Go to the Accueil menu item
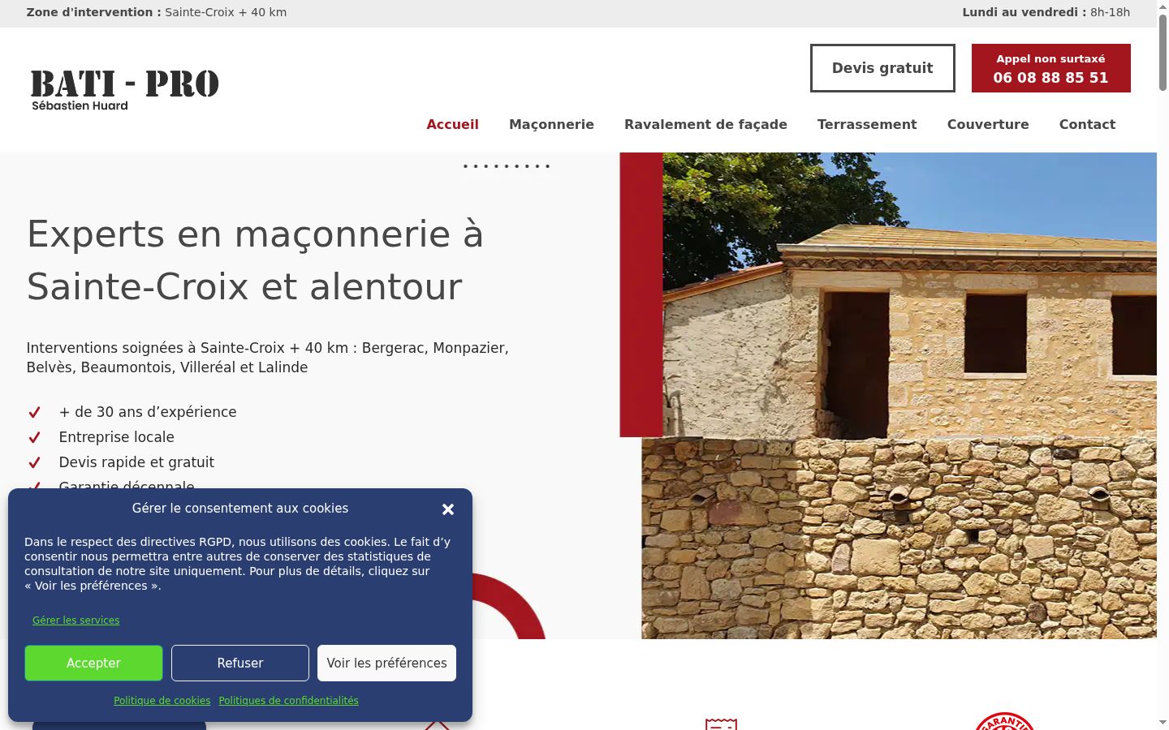The height and width of the screenshot is (730, 1169). tap(453, 124)
